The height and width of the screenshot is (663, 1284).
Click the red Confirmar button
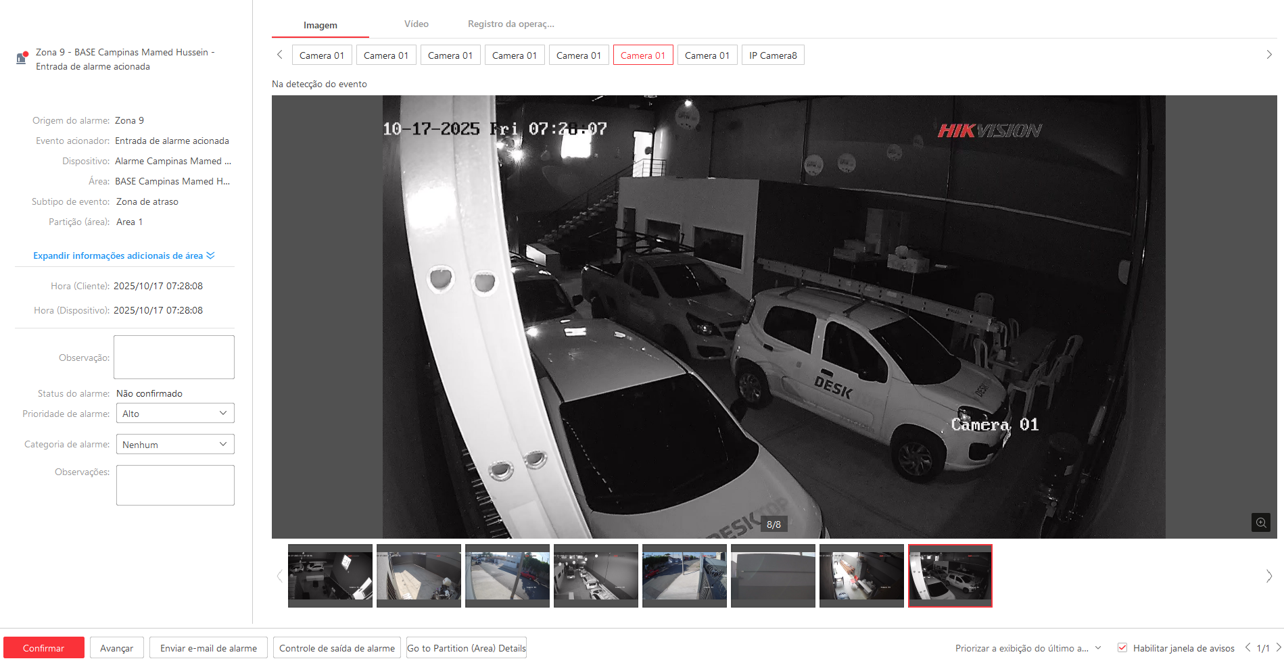click(x=44, y=648)
